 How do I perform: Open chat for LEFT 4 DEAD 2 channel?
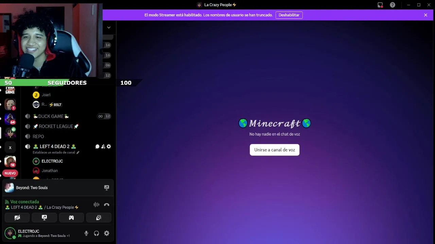pos(97,146)
